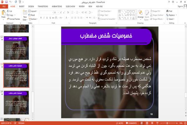
Task: Switch to the INSERT tab
Action: pyautogui.click(x=22, y=7)
